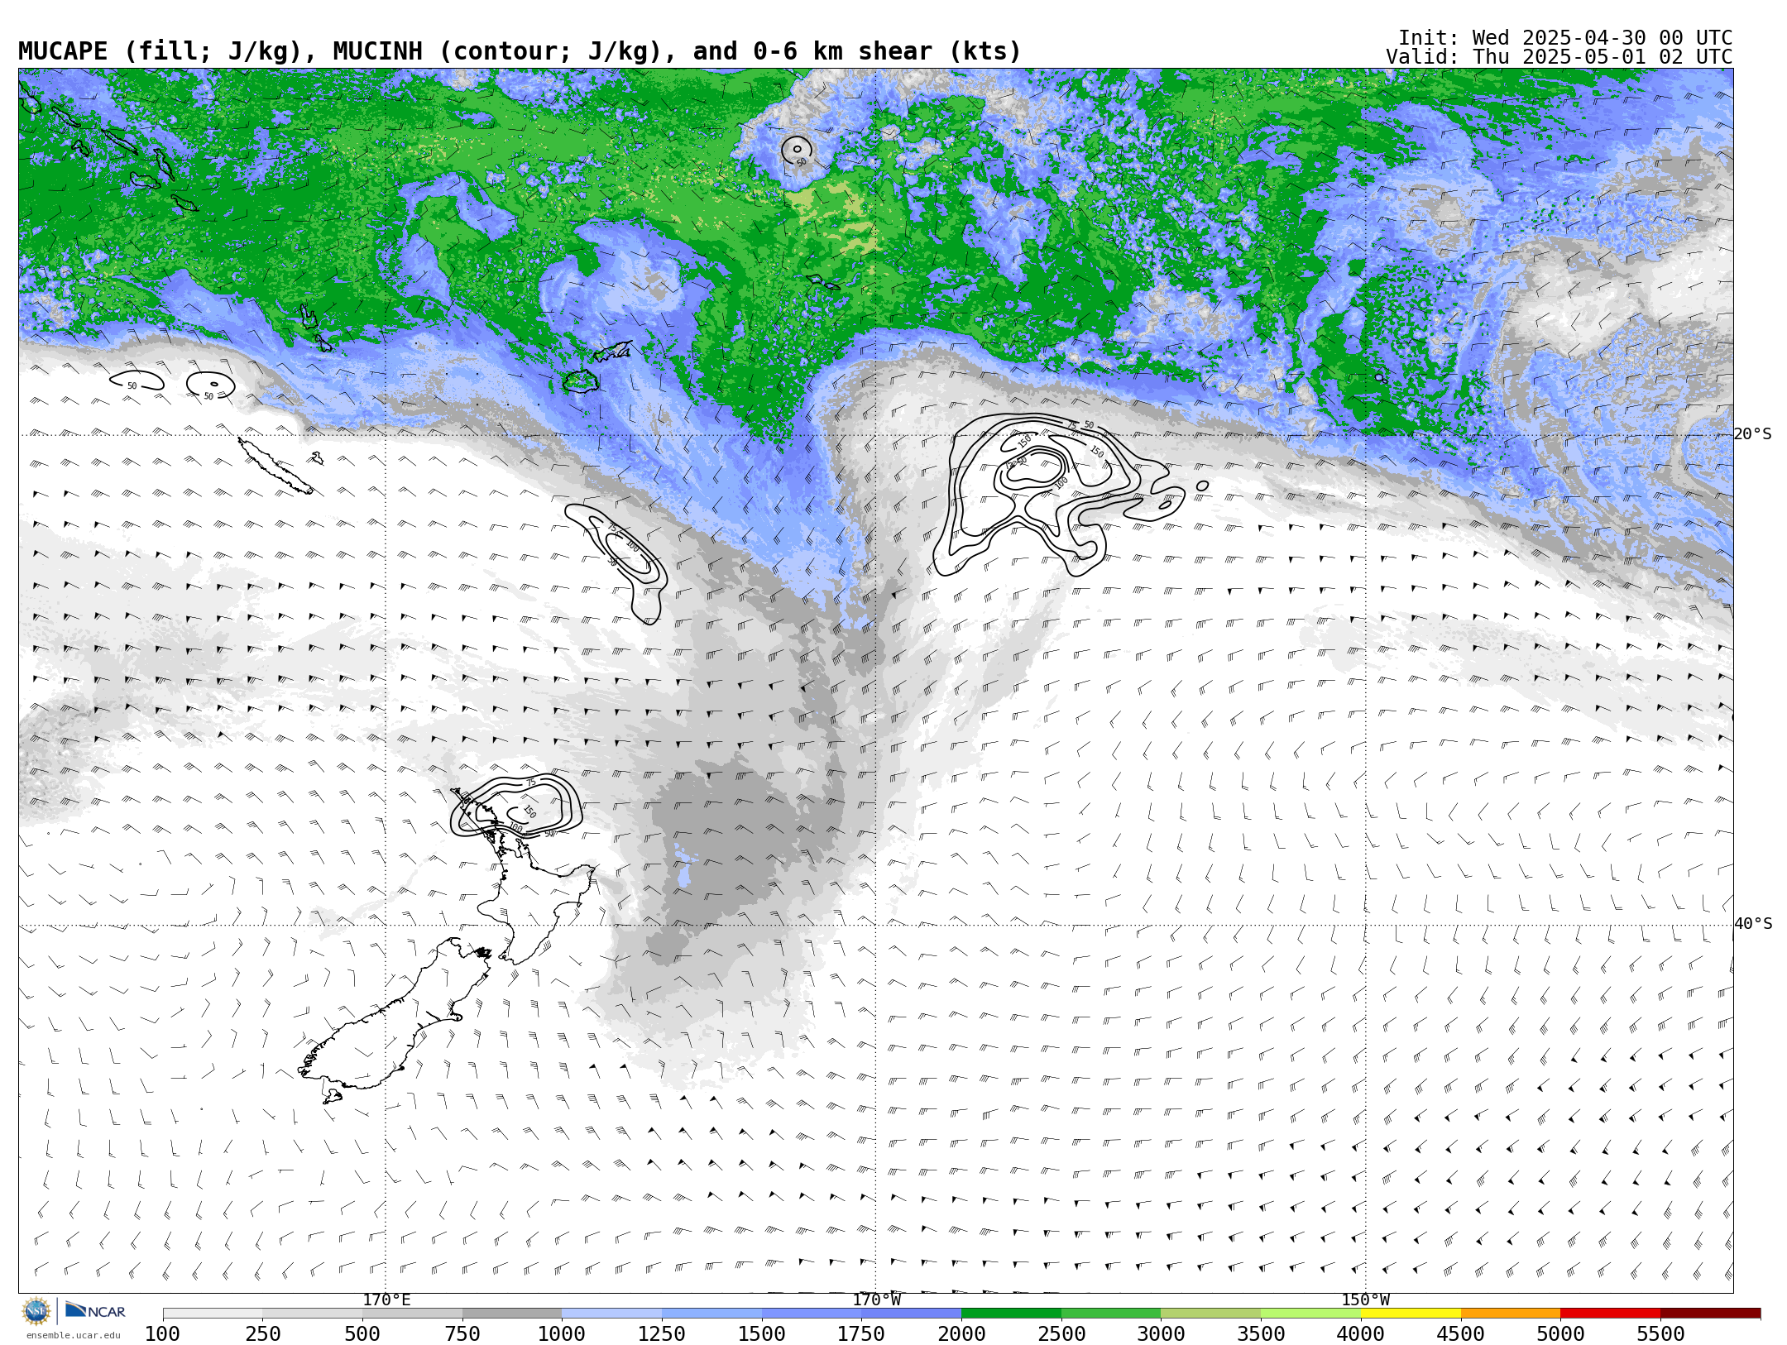Pick the periwinkle 1750–2000 colorbar segment
This screenshot has width=1787, height=1345.
point(911,1314)
